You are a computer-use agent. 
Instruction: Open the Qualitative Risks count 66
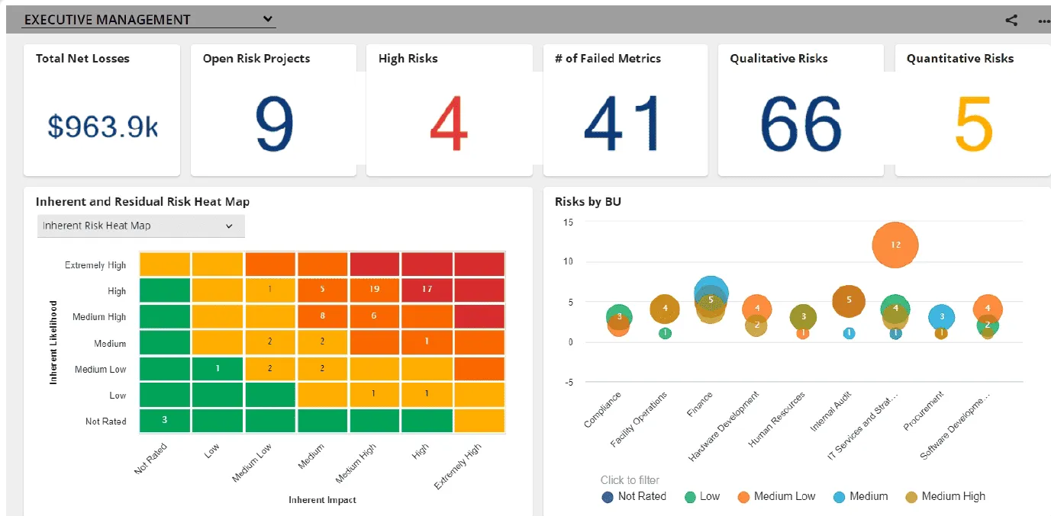(x=801, y=124)
